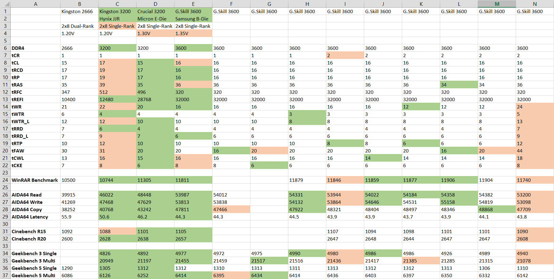Image resolution: width=554 pixels, height=279 pixels.
Task: Select column N header
Action: click(x=535, y=4)
